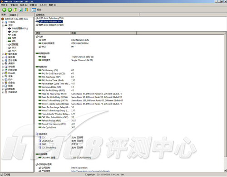The width and height of the screenshot is (227, 177).
Task: Expand the DirectX tree node
Action: pyautogui.click(x=3, y=73)
